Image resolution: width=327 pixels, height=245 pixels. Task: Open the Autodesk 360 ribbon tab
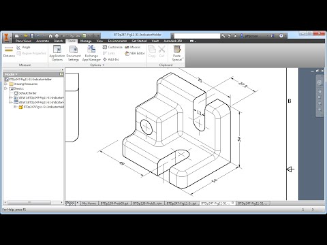click(x=173, y=41)
